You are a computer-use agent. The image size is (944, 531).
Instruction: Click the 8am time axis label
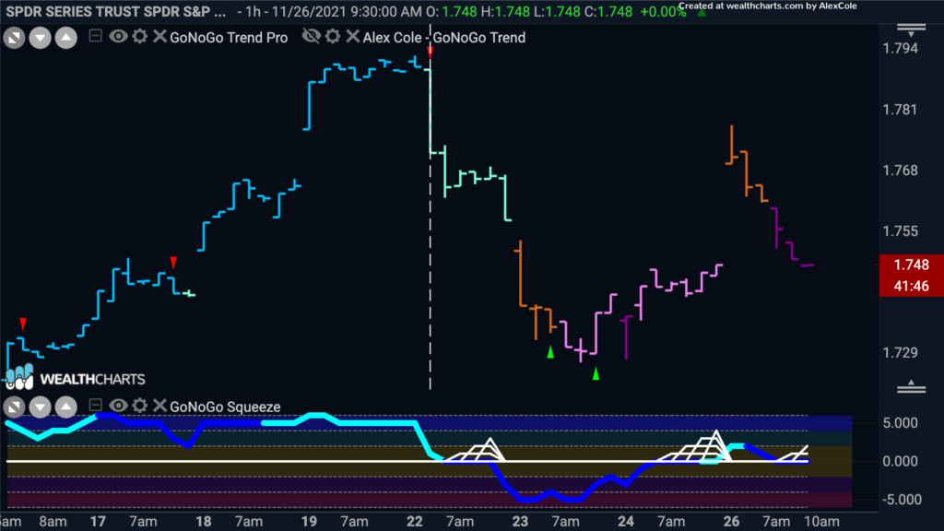(x=53, y=522)
